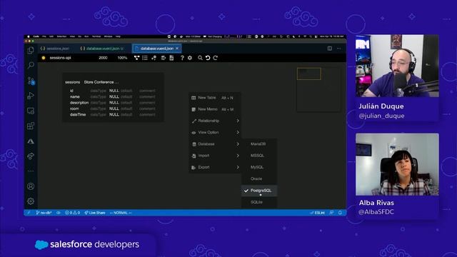The height and width of the screenshot is (257, 457).
Task: Click the no-db branch in status bar
Action: point(44,213)
